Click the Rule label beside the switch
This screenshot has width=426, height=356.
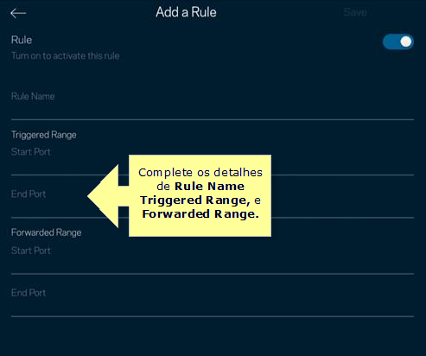pyautogui.click(x=22, y=40)
